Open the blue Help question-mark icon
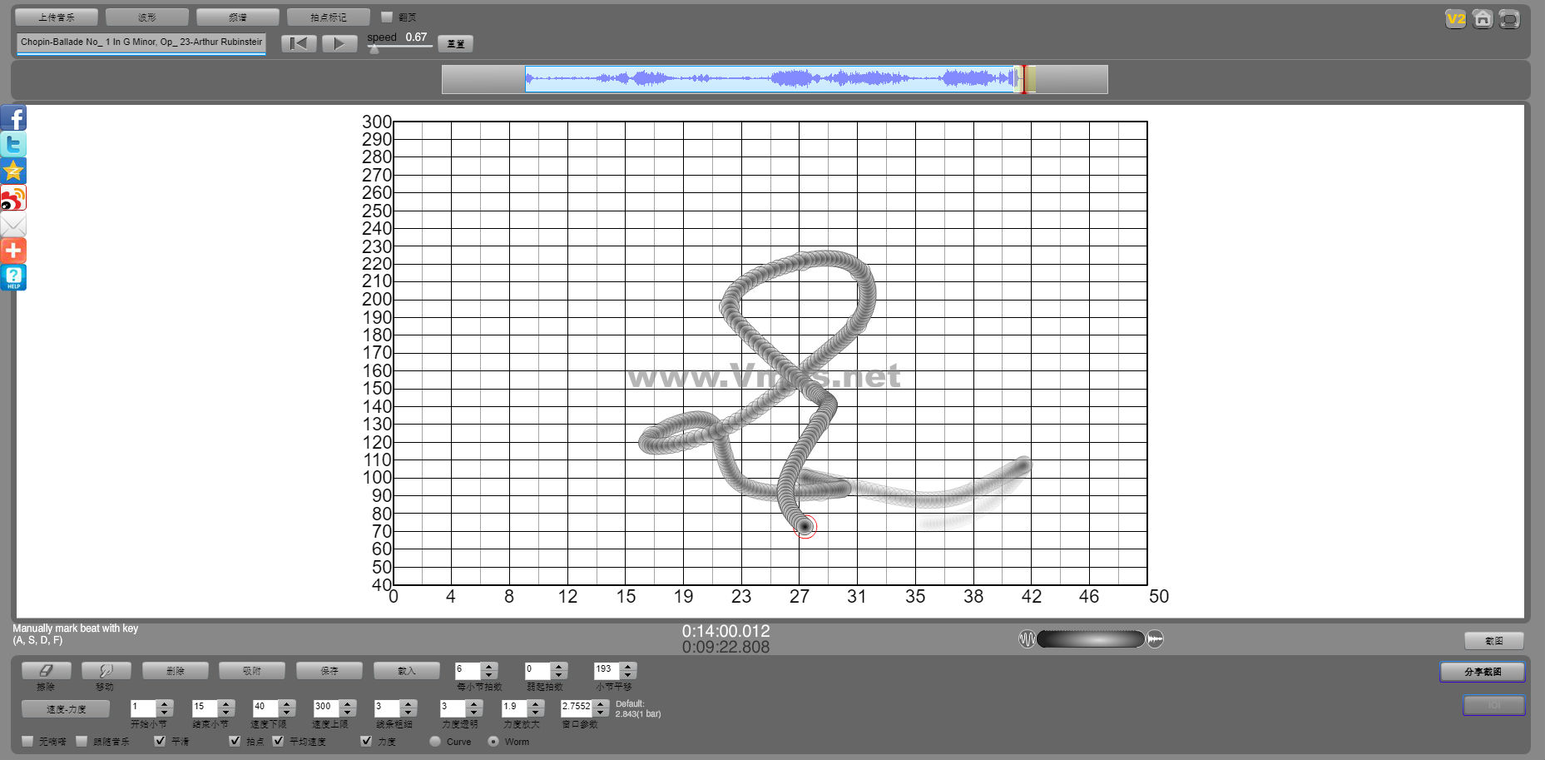 13,277
